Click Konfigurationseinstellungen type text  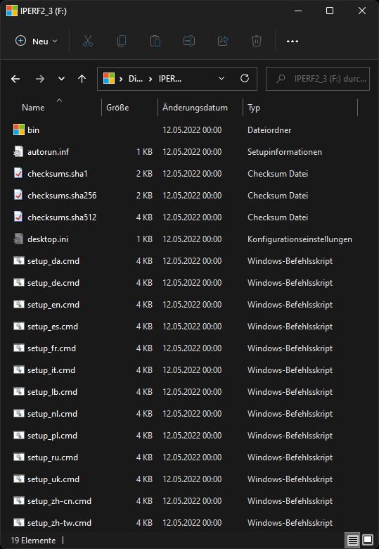coord(300,239)
